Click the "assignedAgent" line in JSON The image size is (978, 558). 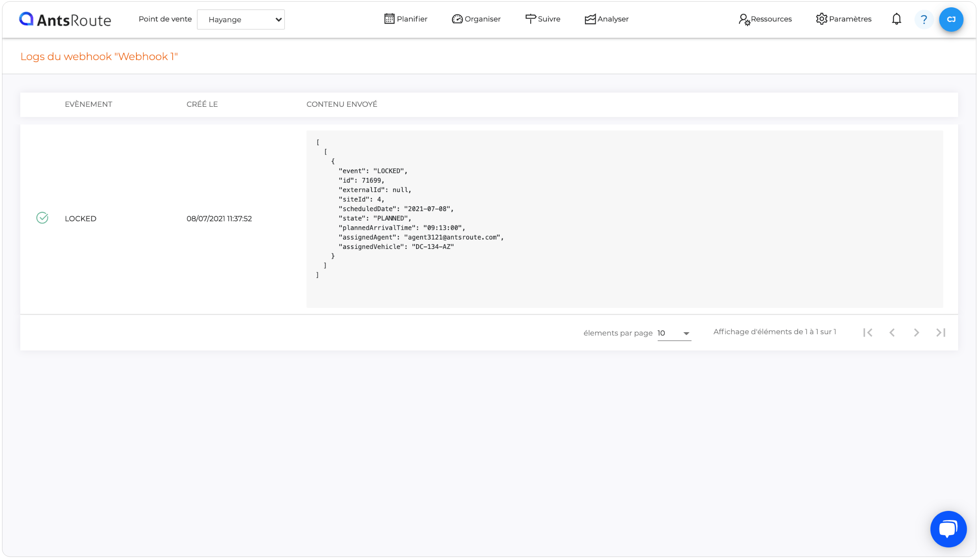(x=421, y=237)
